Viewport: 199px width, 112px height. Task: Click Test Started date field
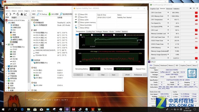pyautogui.click(x=123, y=69)
